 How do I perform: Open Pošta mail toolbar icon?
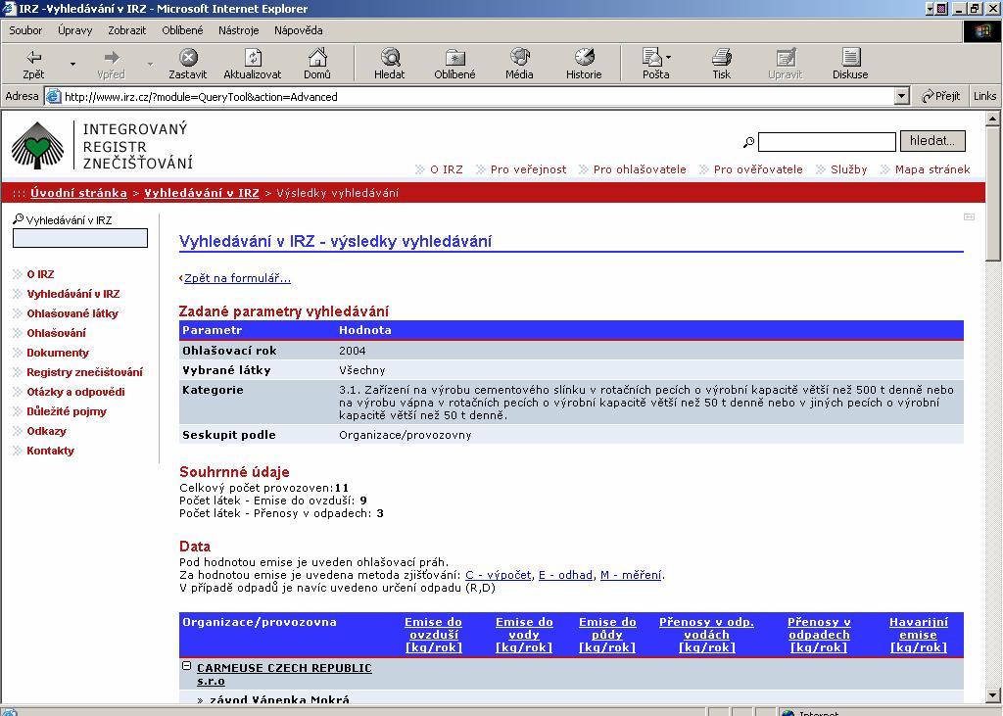coord(651,58)
